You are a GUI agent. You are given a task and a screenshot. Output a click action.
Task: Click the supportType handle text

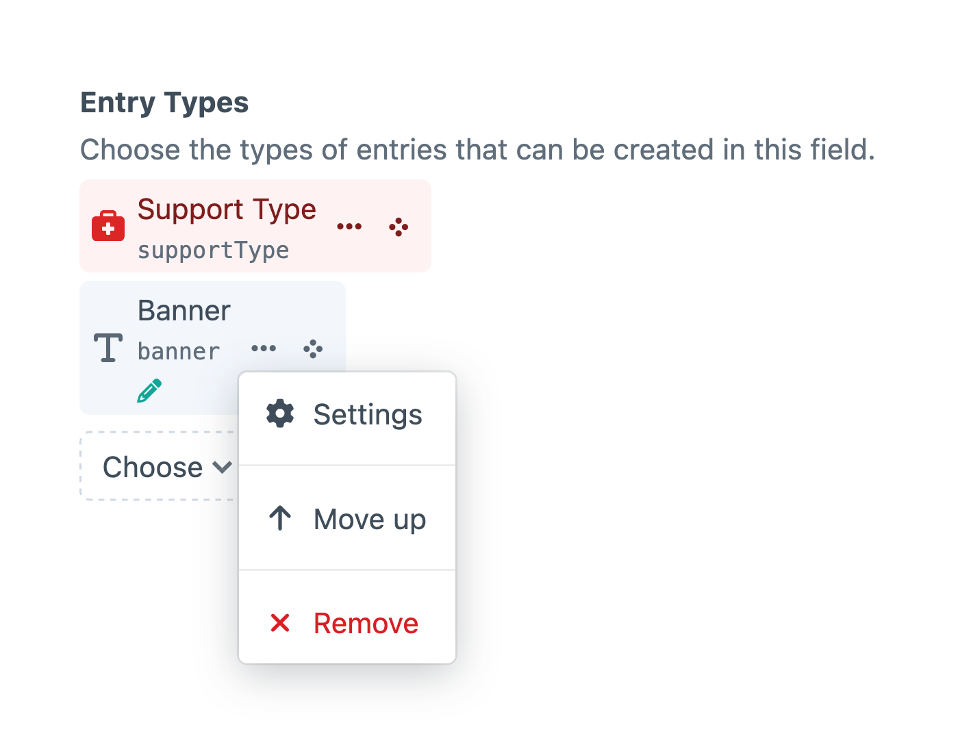(x=213, y=251)
